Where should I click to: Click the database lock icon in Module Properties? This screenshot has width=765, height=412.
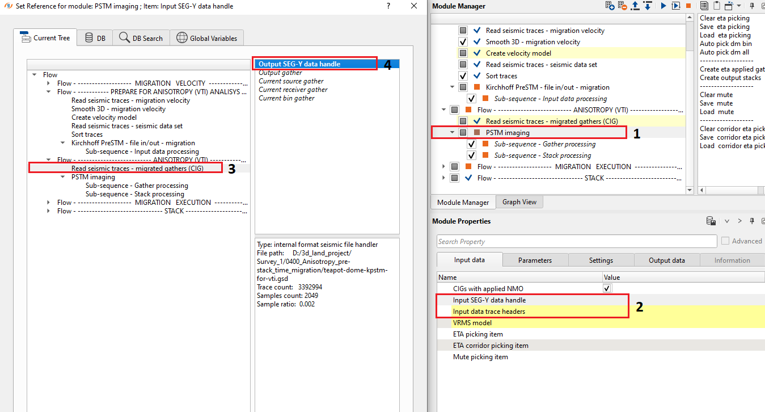tap(711, 221)
